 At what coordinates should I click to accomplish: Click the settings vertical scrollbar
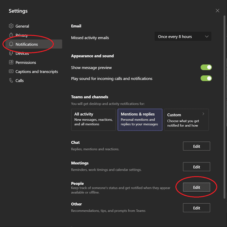[224, 107]
